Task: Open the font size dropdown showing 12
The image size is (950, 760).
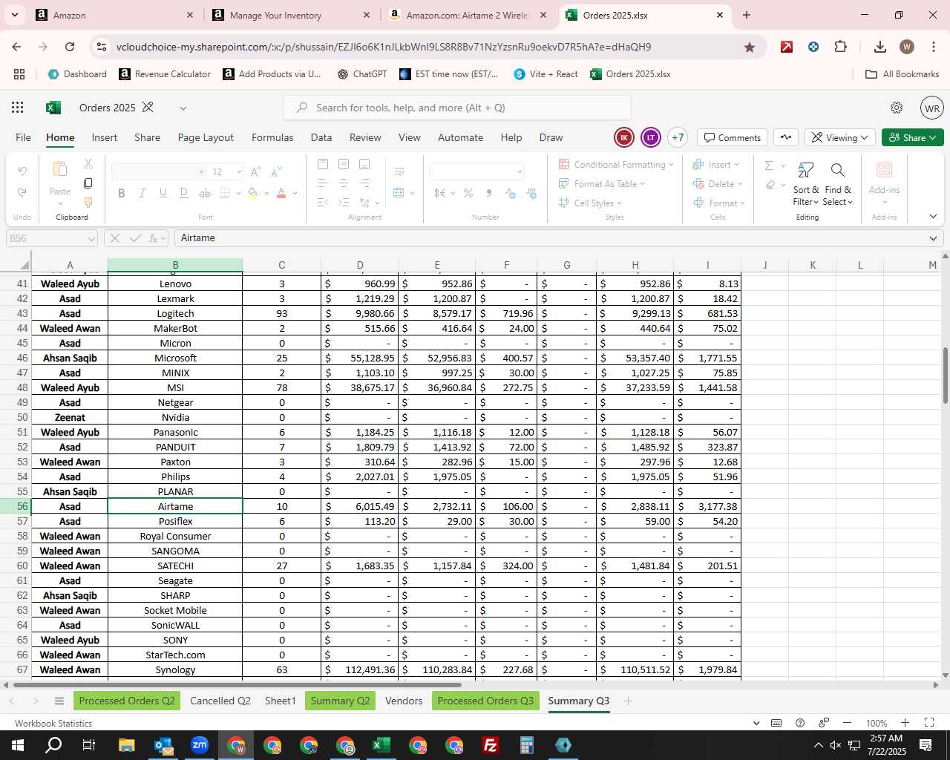Action: point(239,172)
